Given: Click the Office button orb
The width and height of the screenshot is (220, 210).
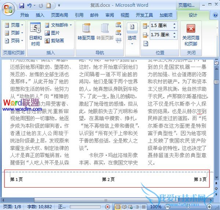Looking at the screenshot, I should point(8,9).
